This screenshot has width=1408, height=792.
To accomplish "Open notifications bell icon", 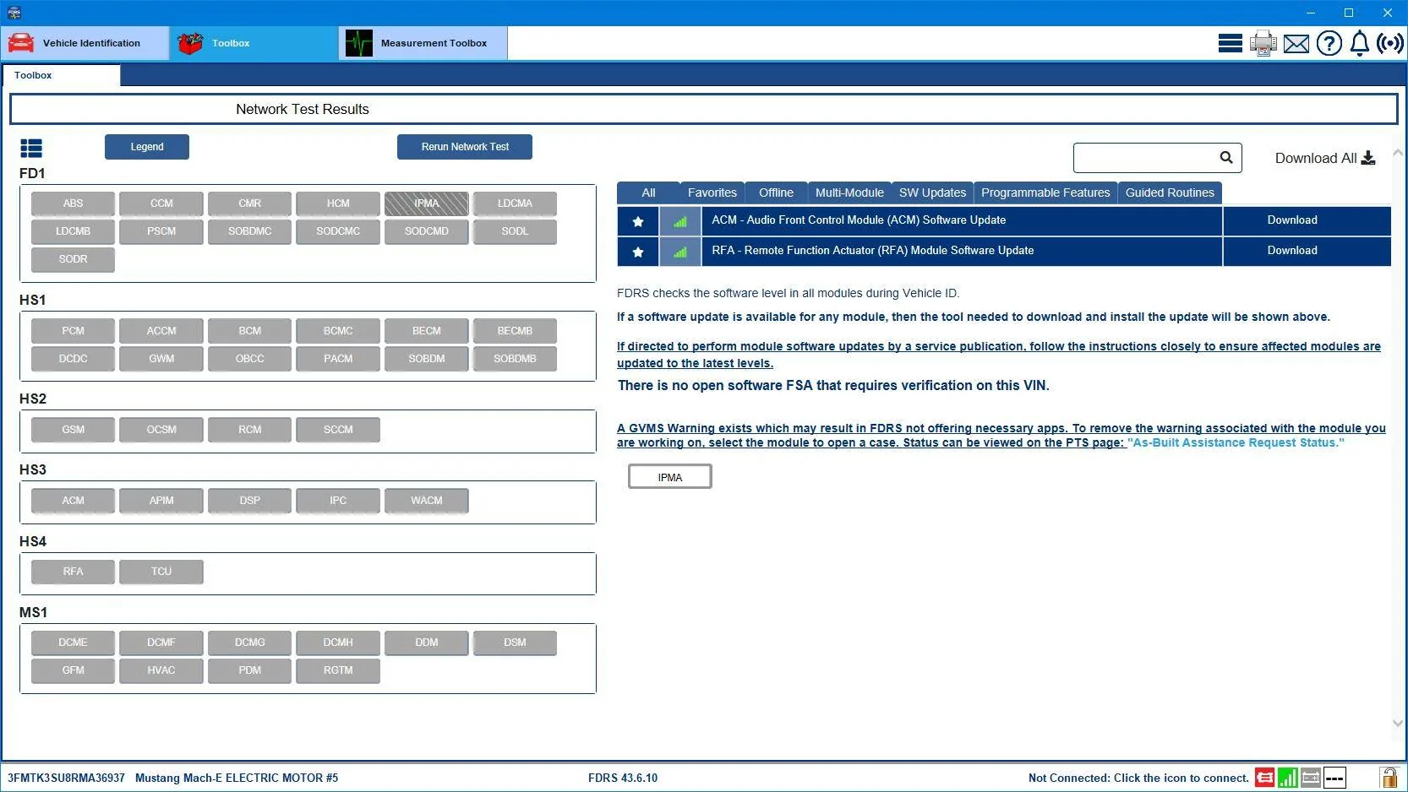I will (x=1359, y=43).
